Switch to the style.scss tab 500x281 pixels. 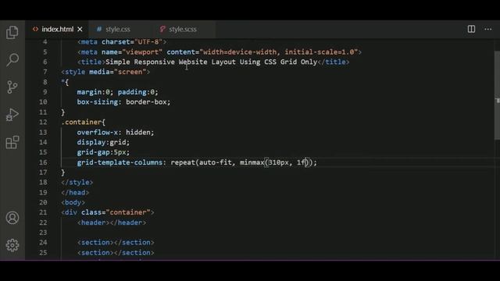point(183,30)
